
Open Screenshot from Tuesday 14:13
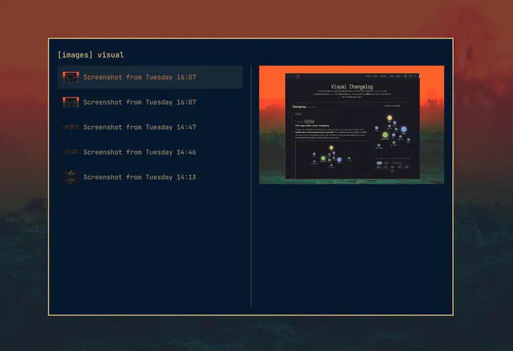[150, 177]
